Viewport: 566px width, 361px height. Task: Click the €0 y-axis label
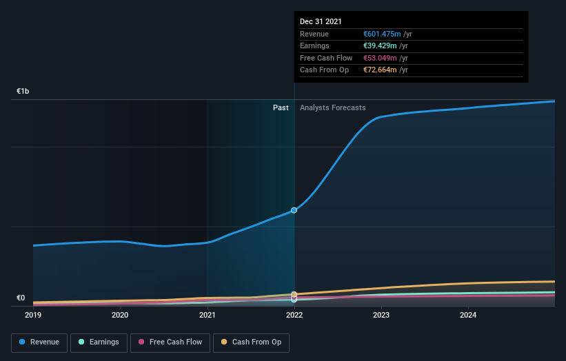[21, 298]
